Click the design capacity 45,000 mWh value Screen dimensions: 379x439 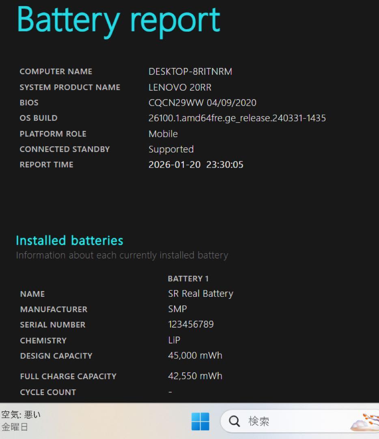[x=195, y=356]
